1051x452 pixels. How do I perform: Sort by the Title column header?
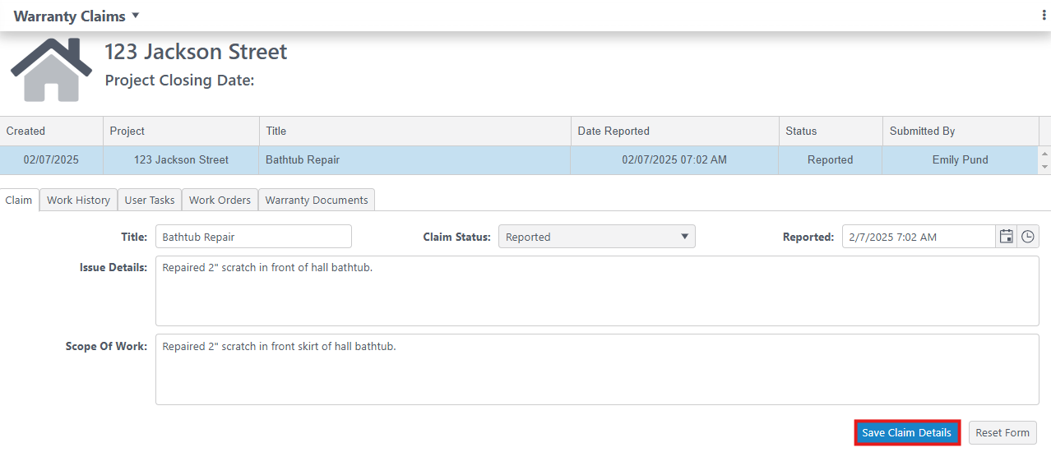pyautogui.click(x=414, y=131)
